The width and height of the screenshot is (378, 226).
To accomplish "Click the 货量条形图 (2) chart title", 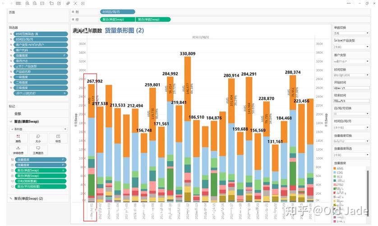I will pos(124,30).
